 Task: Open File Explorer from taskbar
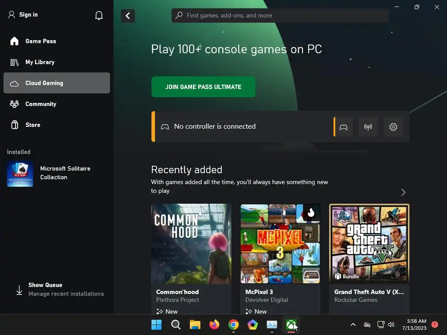pyautogui.click(x=195, y=325)
